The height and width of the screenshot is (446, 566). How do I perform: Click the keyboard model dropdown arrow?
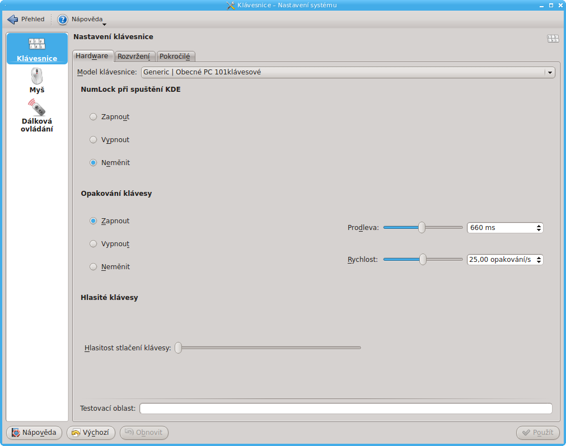(550, 73)
